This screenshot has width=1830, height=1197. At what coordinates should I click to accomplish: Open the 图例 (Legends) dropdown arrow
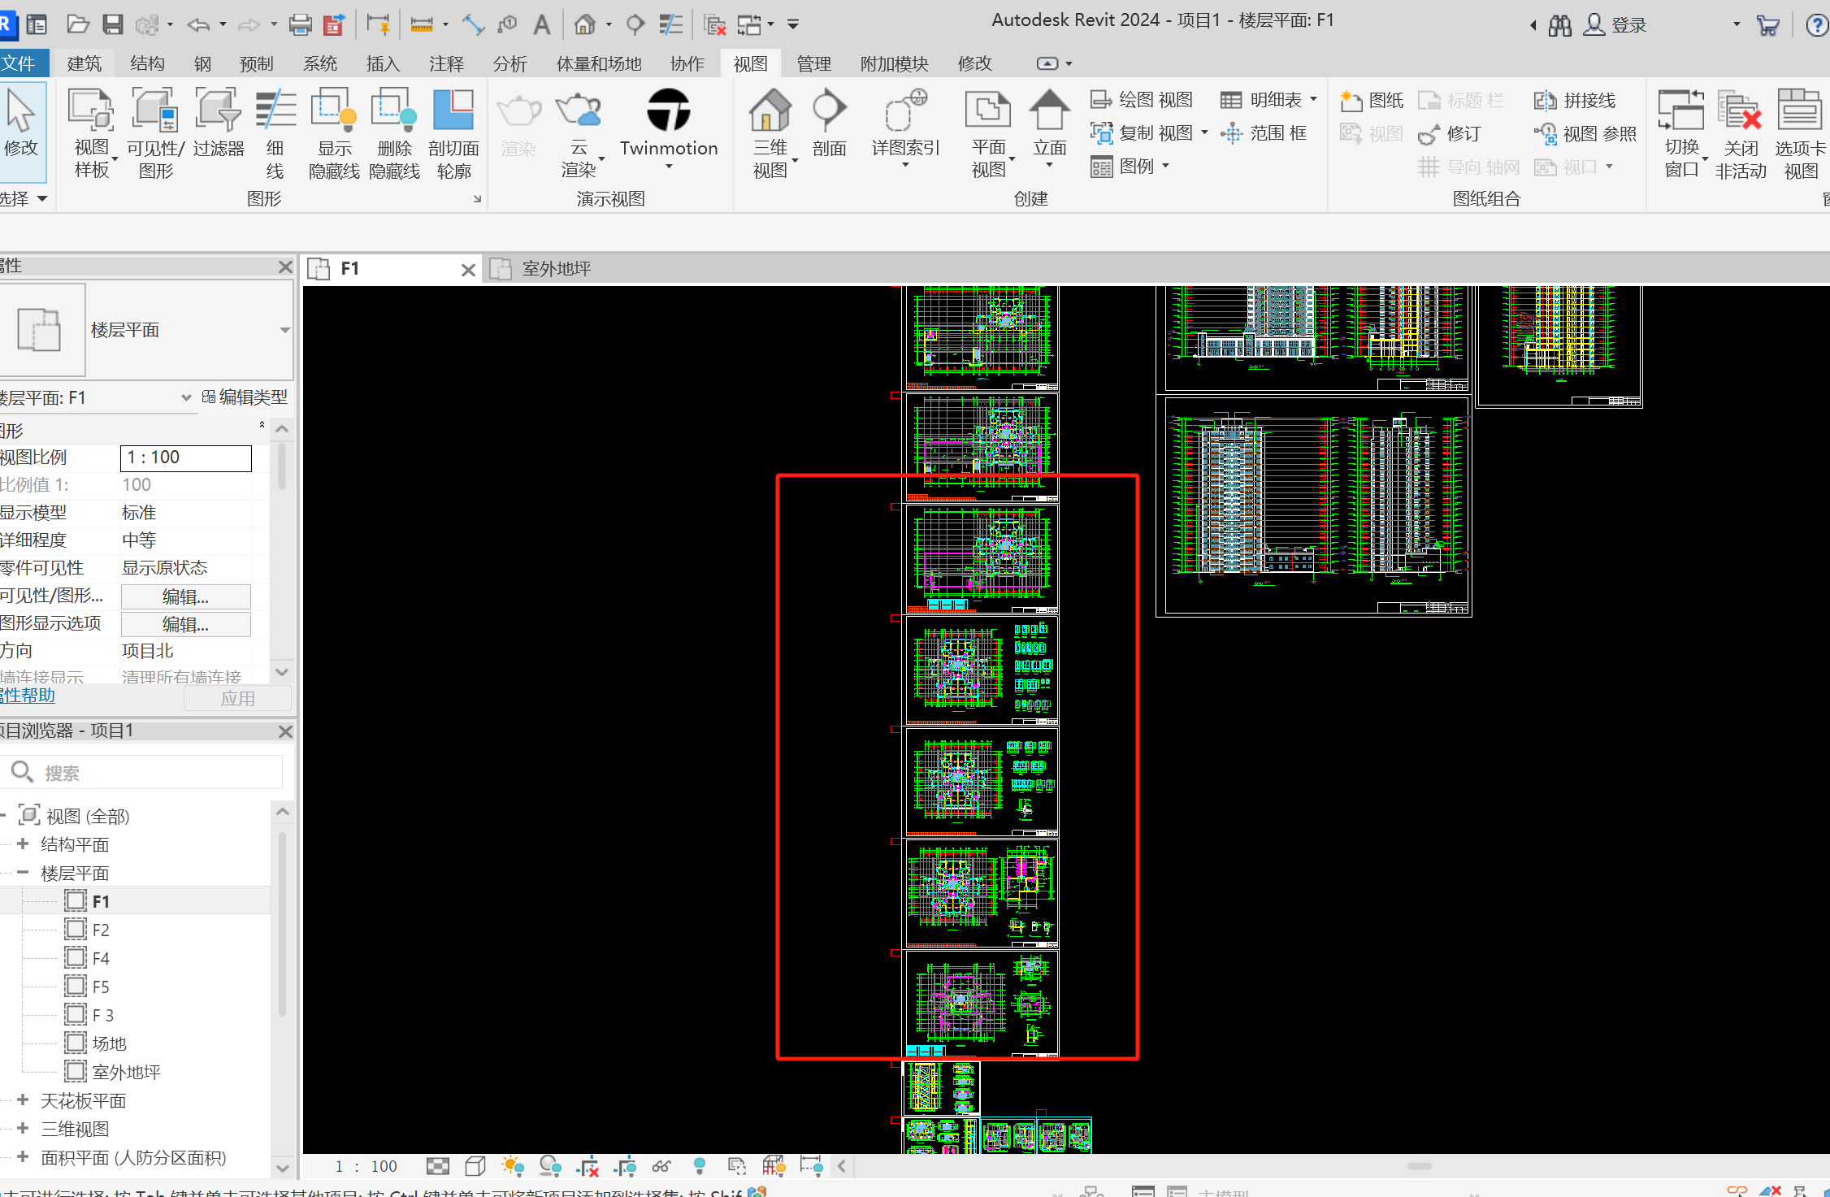(x=1166, y=166)
